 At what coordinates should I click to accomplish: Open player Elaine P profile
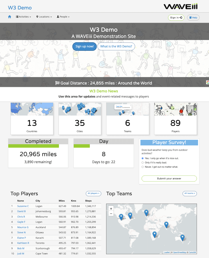[x=22, y=238]
